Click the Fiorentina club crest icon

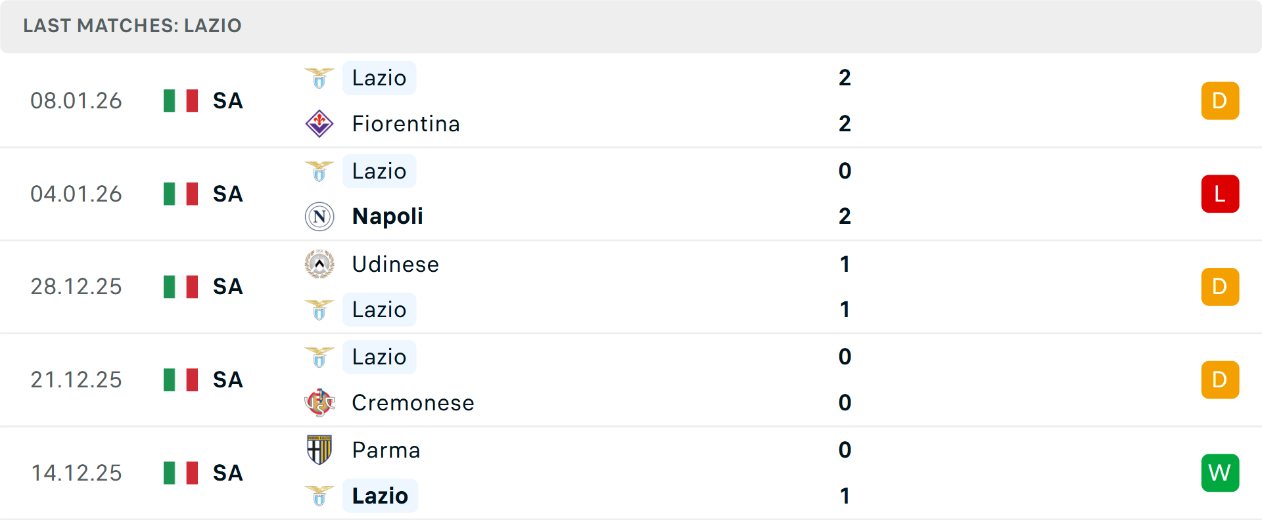[319, 123]
